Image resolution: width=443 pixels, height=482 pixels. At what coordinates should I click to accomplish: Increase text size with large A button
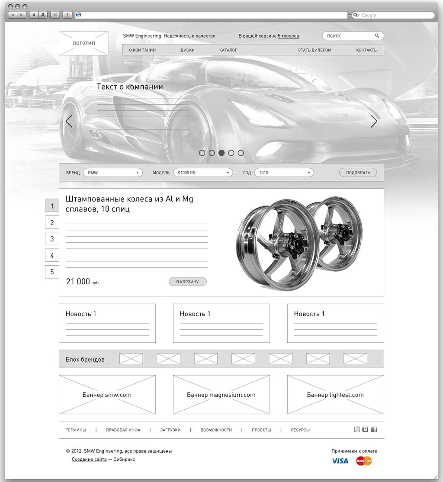pos(43,15)
